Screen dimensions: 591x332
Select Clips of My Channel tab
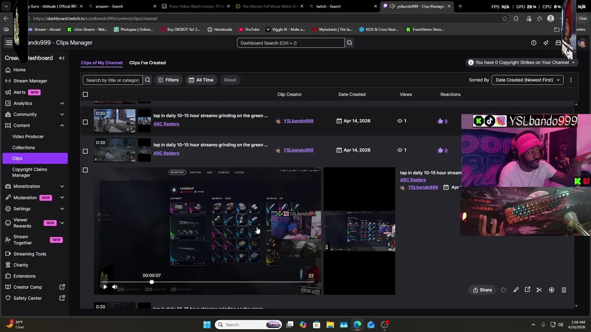point(102,63)
